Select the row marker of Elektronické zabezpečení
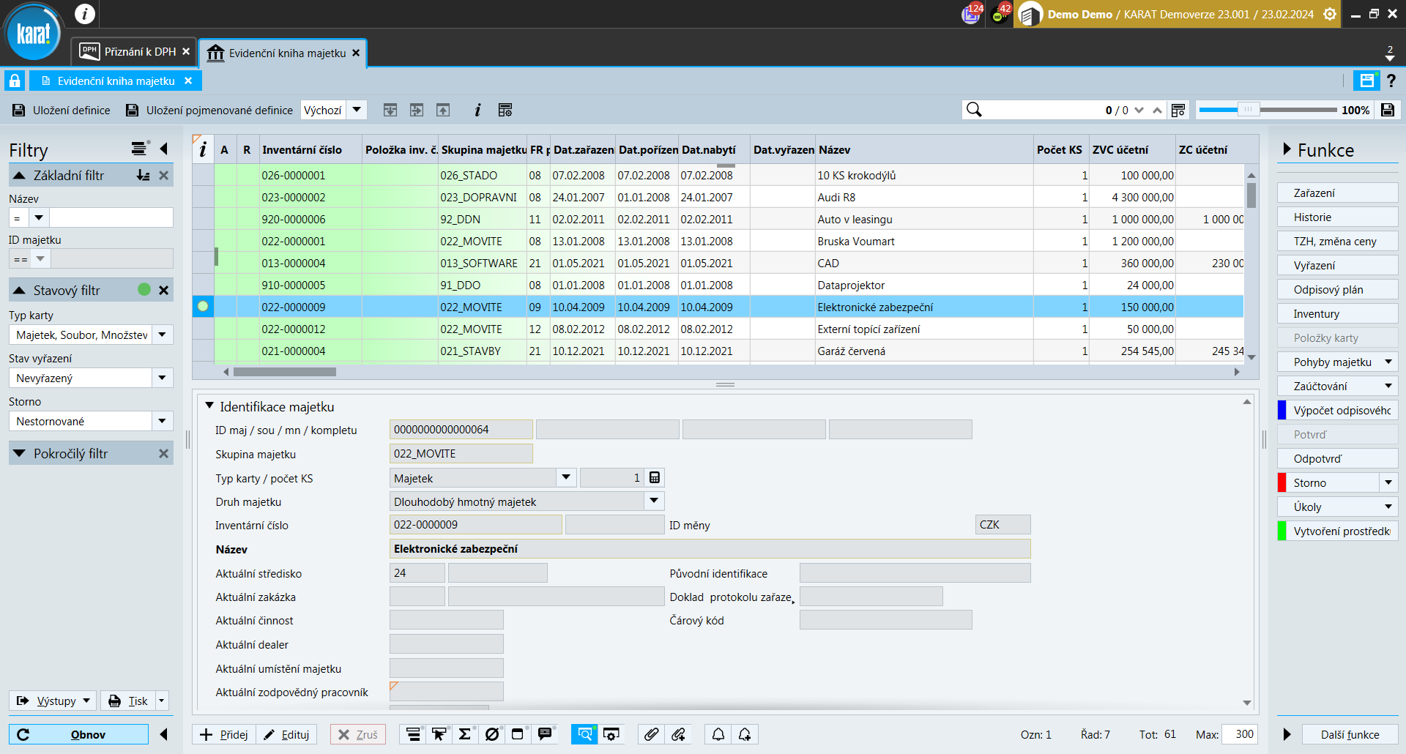This screenshot has height=754, width=1406. 203,307
